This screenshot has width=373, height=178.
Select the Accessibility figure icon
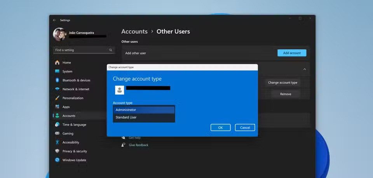[57, 142]
